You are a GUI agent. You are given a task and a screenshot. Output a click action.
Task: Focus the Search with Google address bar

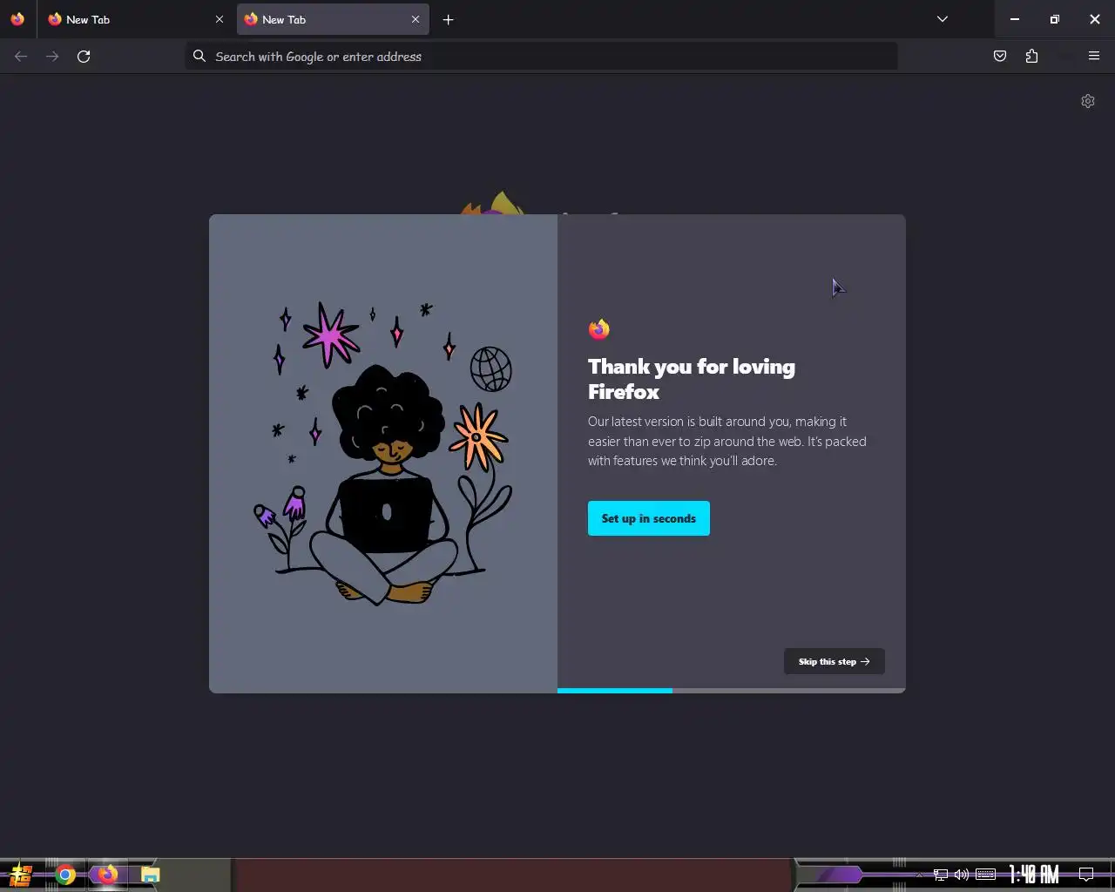pyautogui.click(x=541, y=56)
